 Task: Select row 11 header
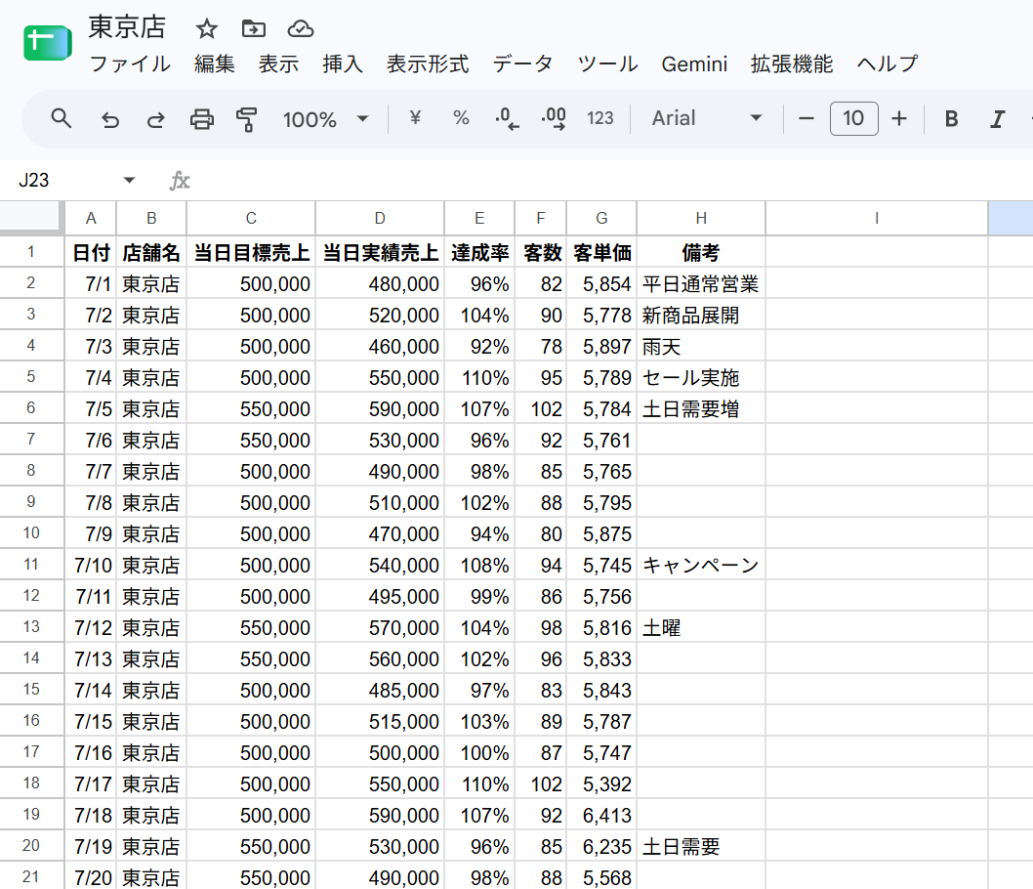coord(31,564)
